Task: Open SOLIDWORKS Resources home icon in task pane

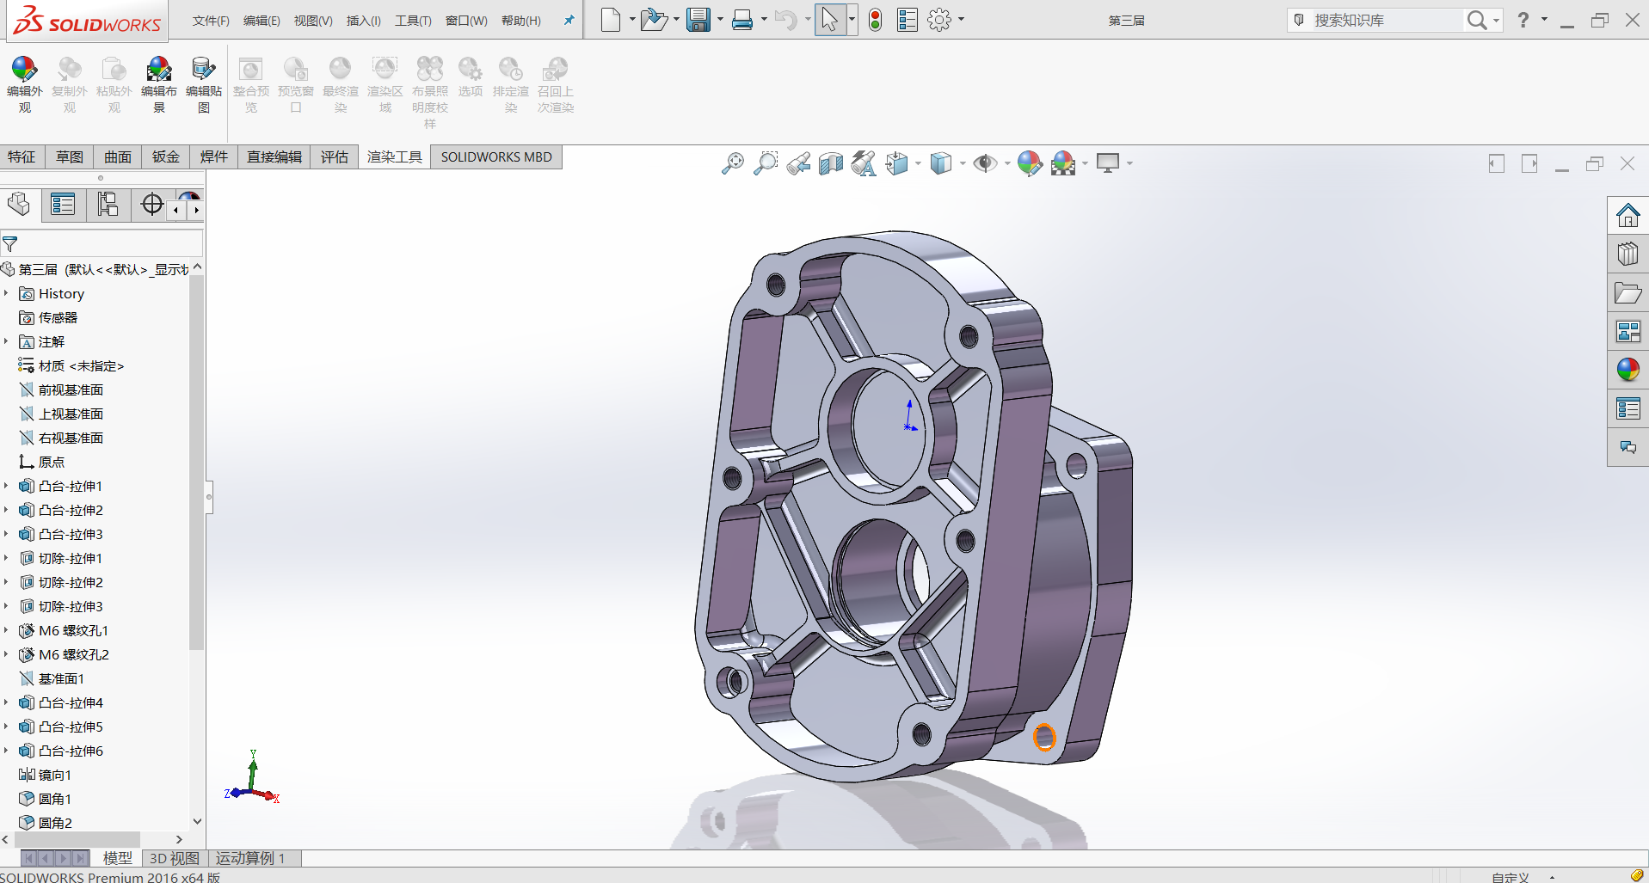Action: click(x=1627, y=215)
